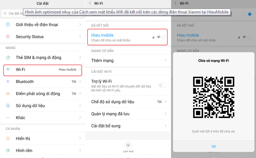Open Chế độ sử dụng dữ liệu chevron
Image resolution: width=256 pixels, height=158 pixels.
(x=166, y=102)
